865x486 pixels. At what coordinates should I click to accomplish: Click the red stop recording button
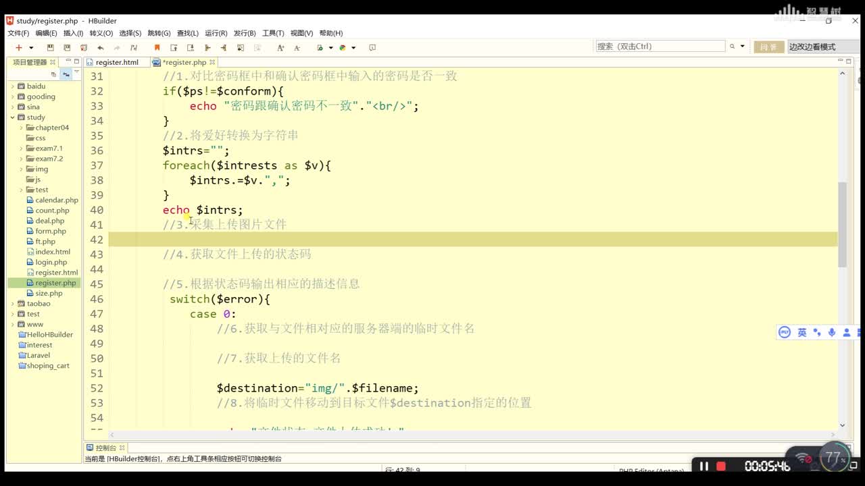[x=721, y=466]
